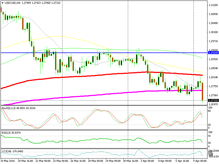Click the 22 Mar 00:00 time label
This screenshot has height=164, width=219.
43,161
